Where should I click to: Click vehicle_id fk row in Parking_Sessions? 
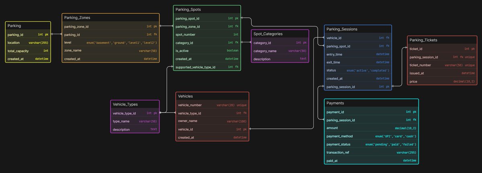coord(358,38)
